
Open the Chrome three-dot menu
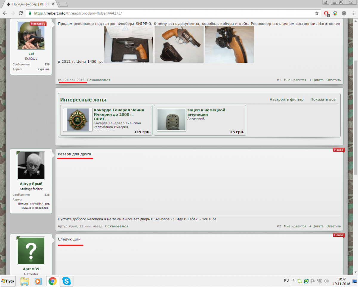[353, 13]
